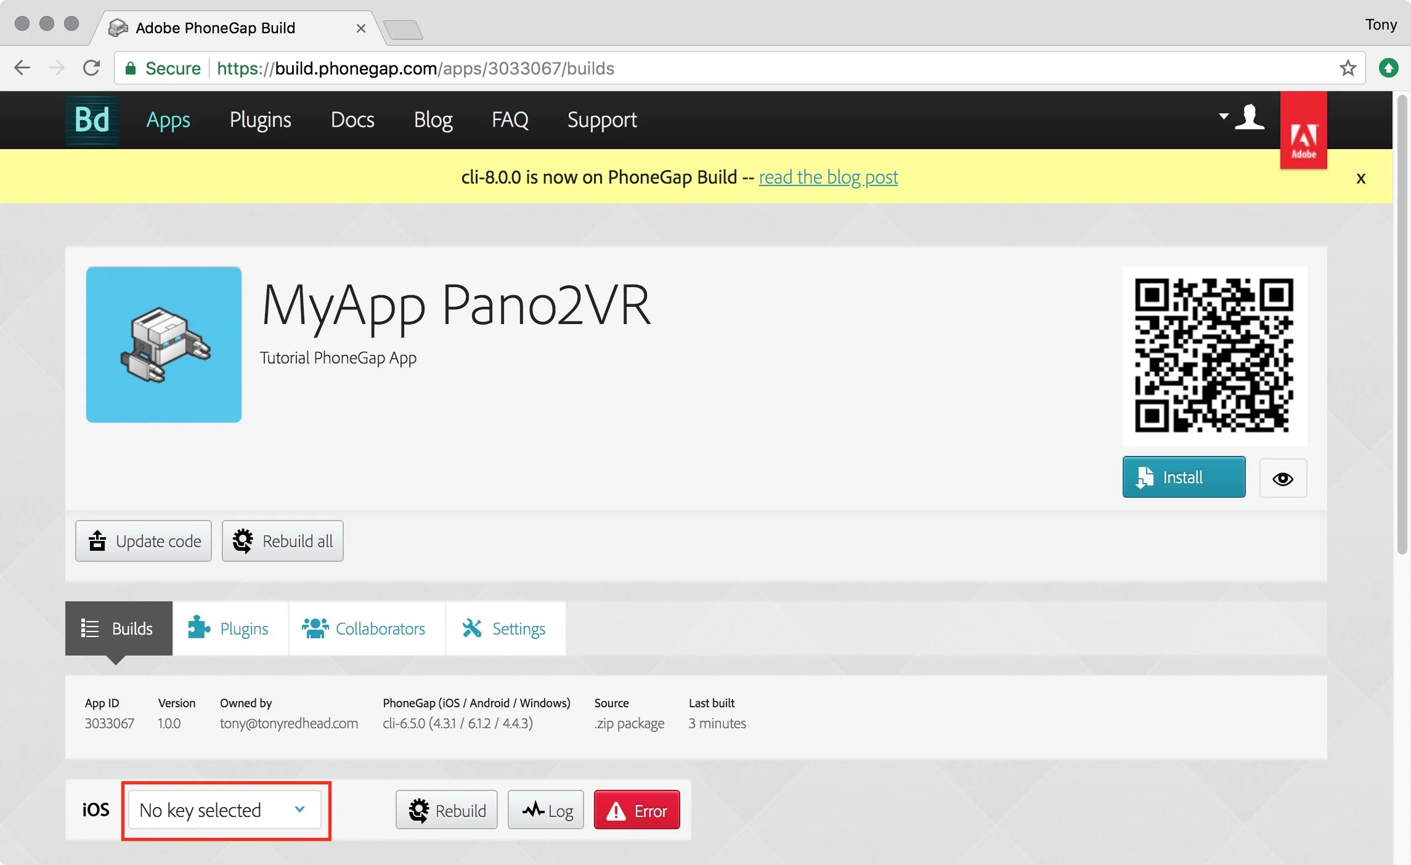Click the green extension icon in toolbar

1388,68
